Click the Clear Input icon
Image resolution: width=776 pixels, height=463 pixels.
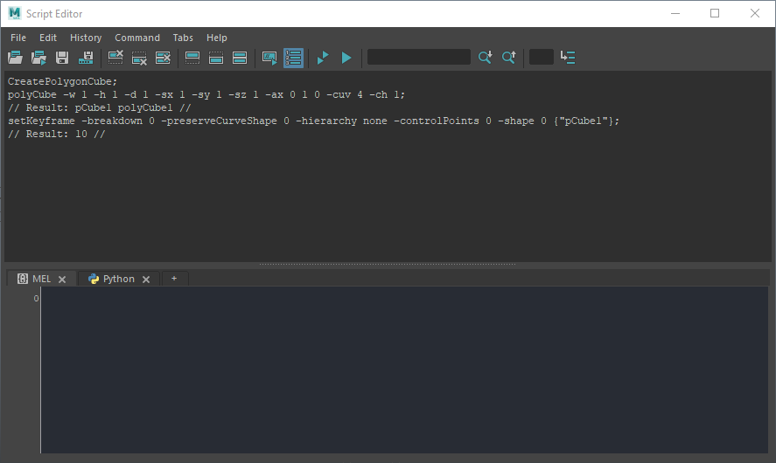[139, 58]
